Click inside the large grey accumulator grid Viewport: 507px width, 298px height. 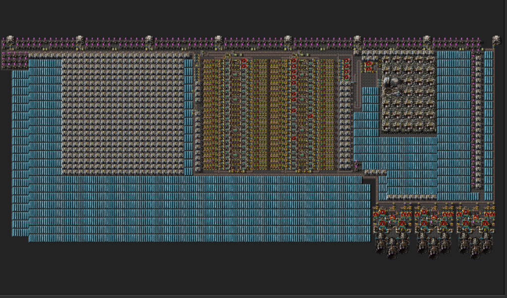click(123, 117)
